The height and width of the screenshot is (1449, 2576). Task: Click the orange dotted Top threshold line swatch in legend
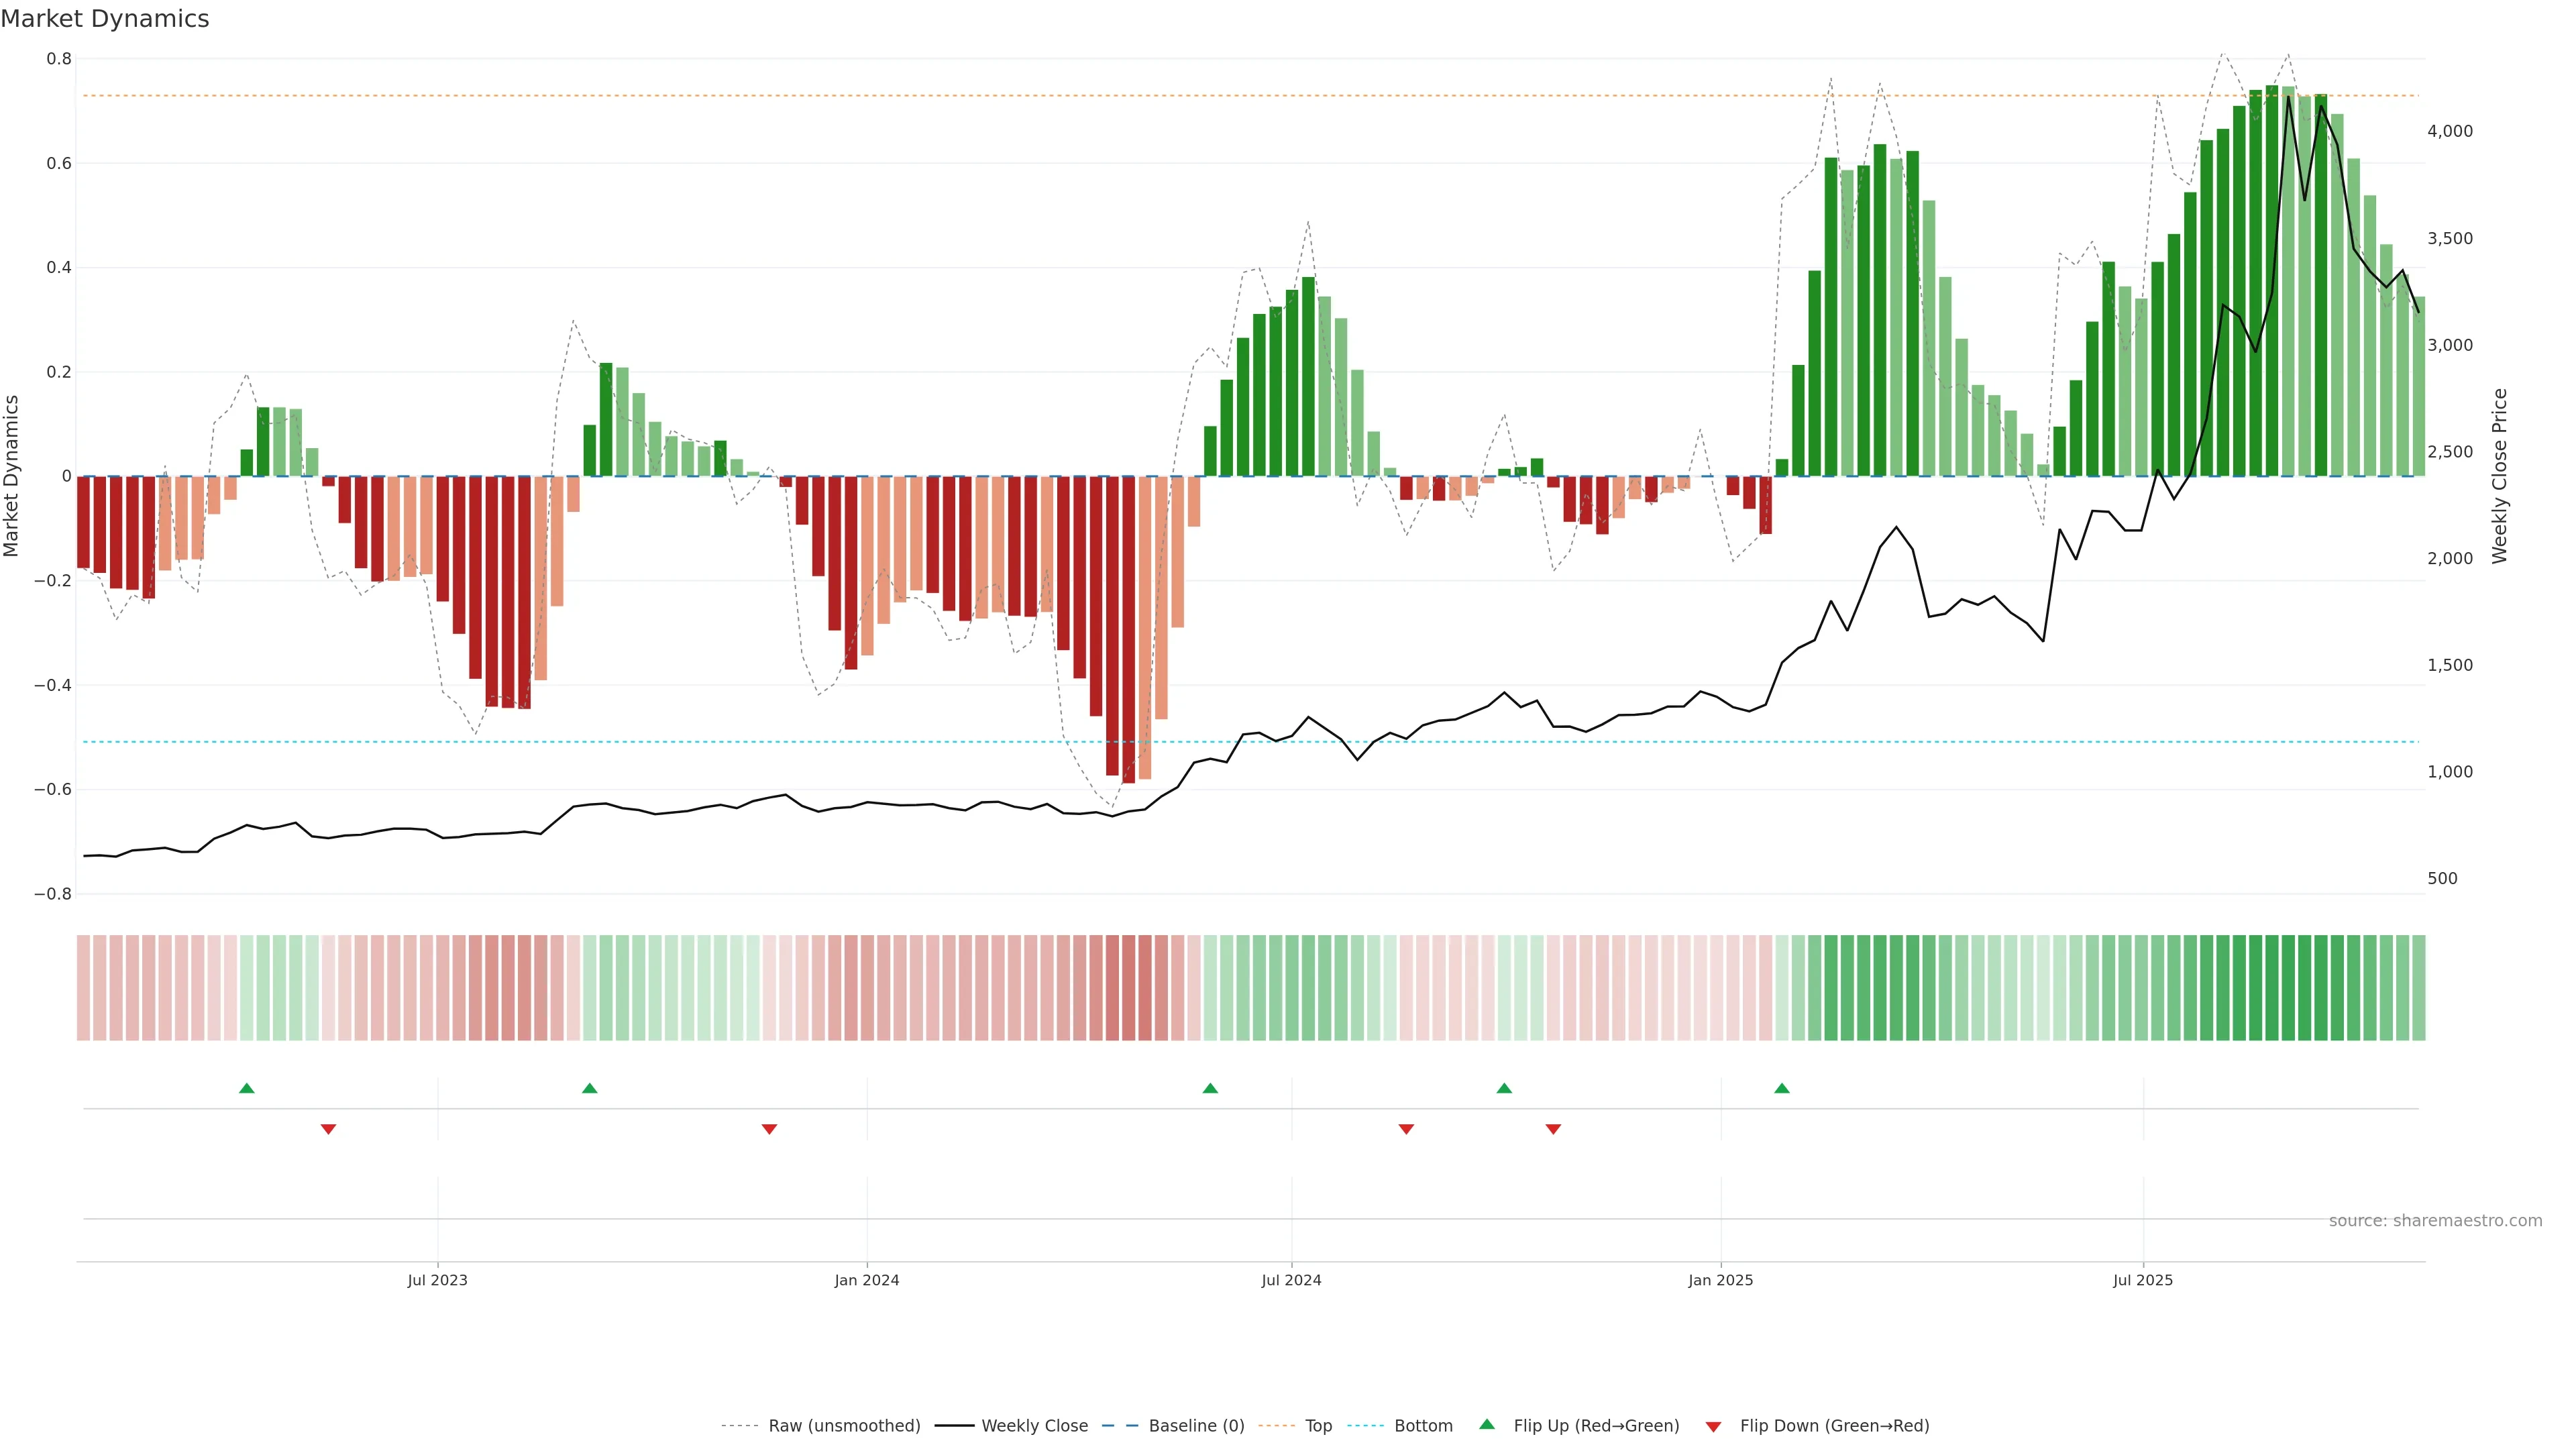click(1276, 1426)
